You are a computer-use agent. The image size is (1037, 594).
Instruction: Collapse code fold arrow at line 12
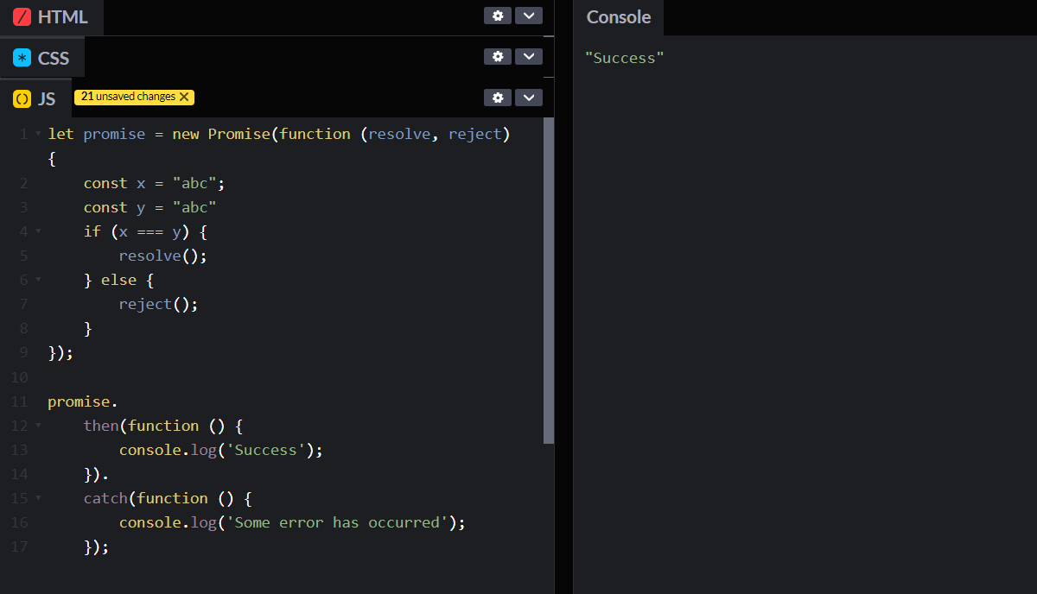pyautogui.click(x=38, y=426)
